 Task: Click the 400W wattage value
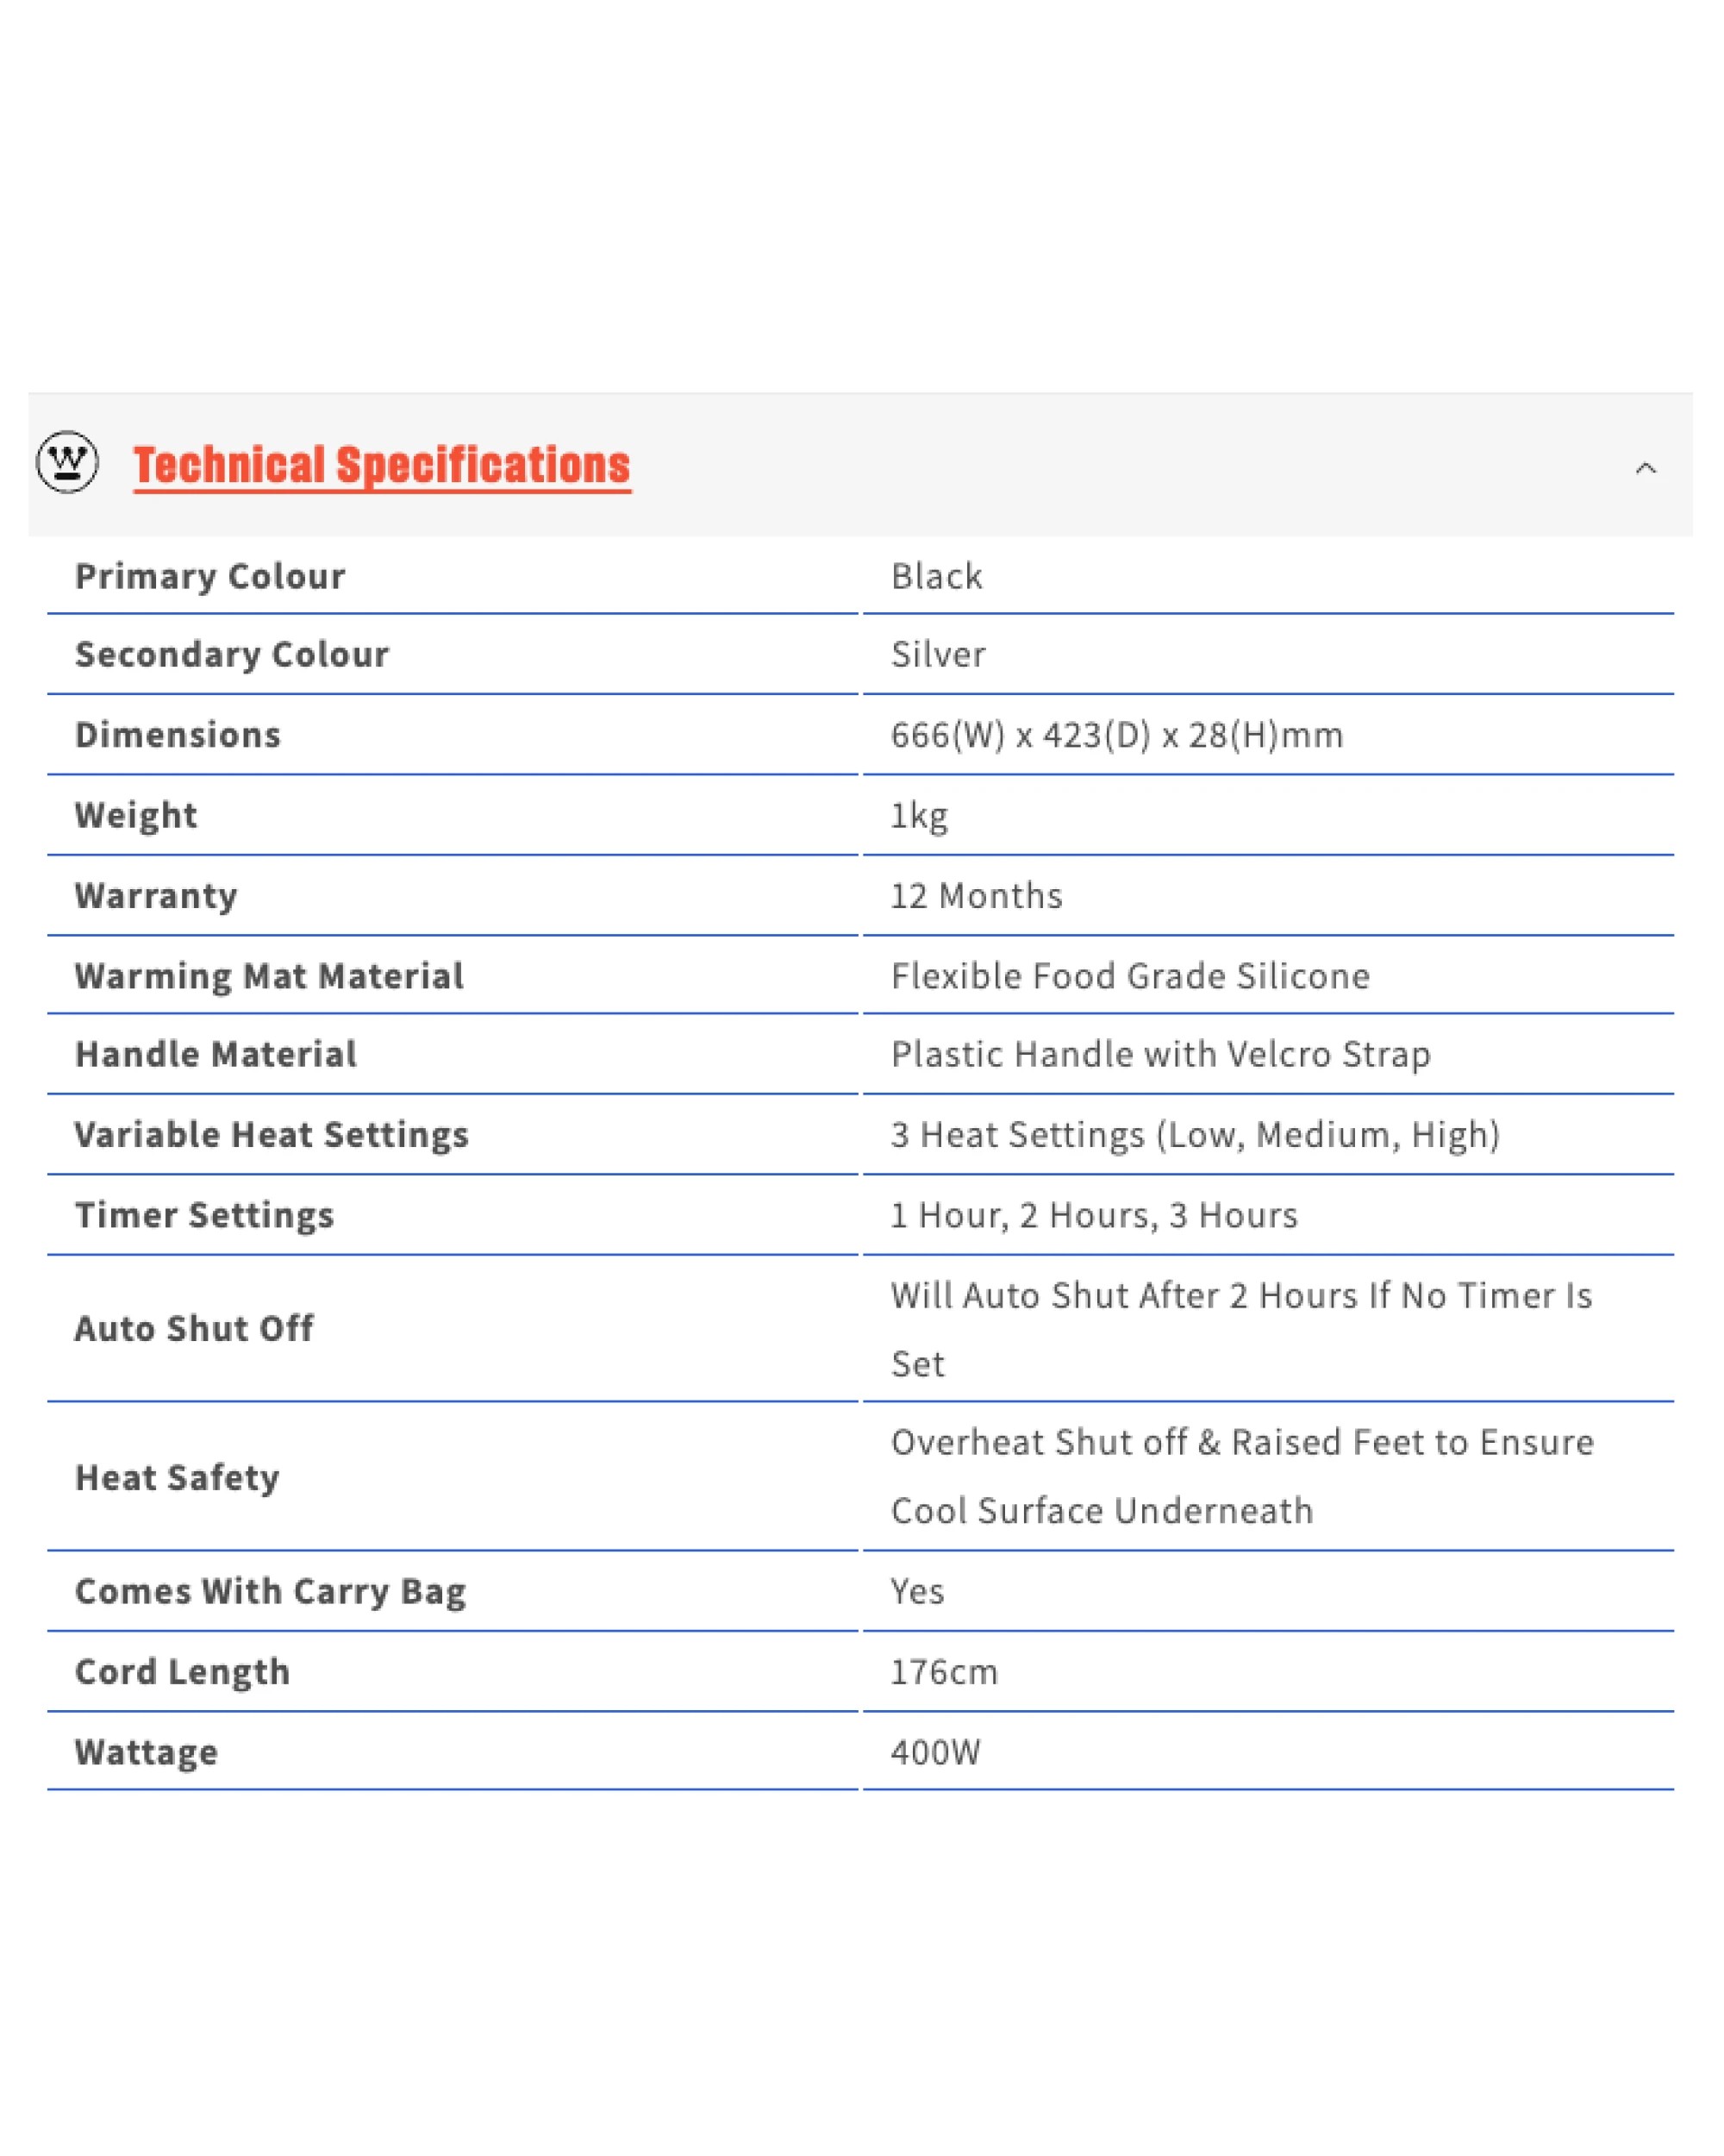[x=935, y=1752]
